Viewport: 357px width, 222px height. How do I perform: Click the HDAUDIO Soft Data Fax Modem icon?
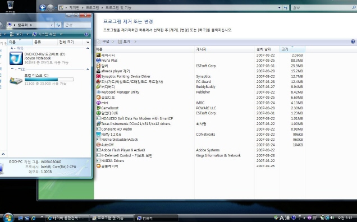tap(98, 118)
